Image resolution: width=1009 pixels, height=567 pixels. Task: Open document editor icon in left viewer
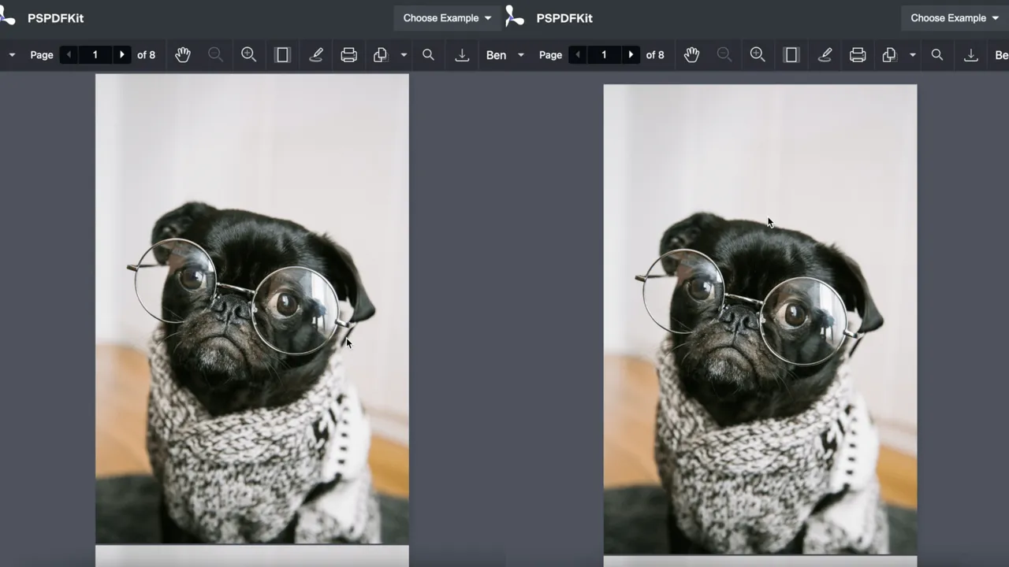tap(381, 55)
